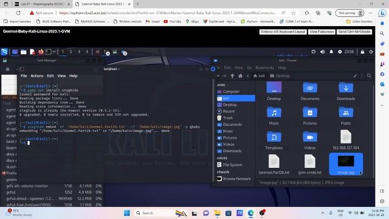This screenshot has height=219, width=389.
Task: Select the Public folder icon
Action: click(346, 116)
